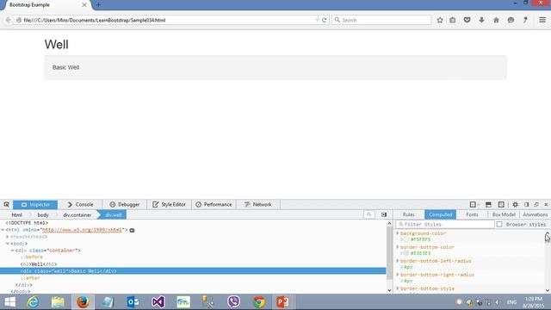Open the Console panel
551x310 pixels.
point(80,205)
